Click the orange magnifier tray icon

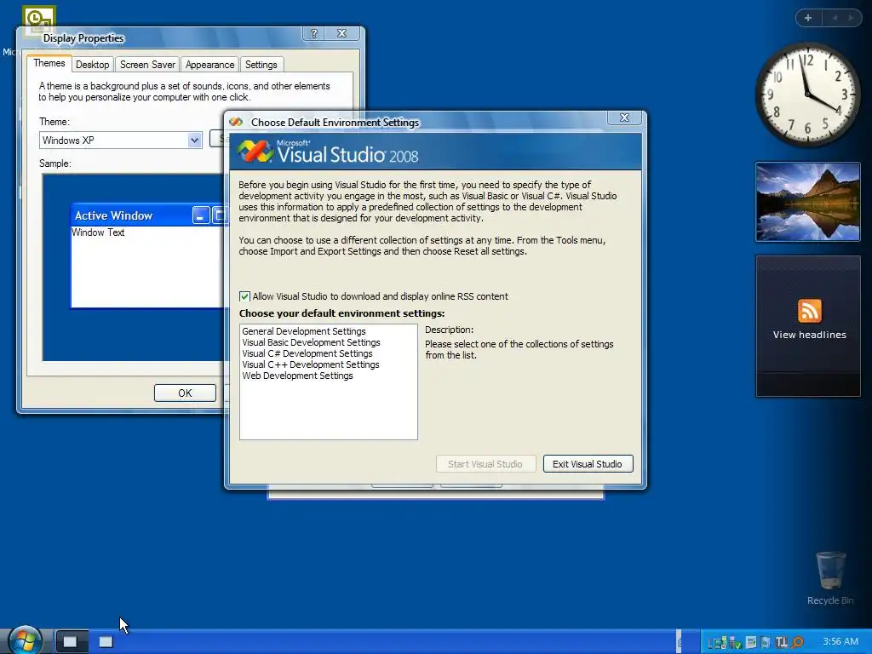coord(797,642)
